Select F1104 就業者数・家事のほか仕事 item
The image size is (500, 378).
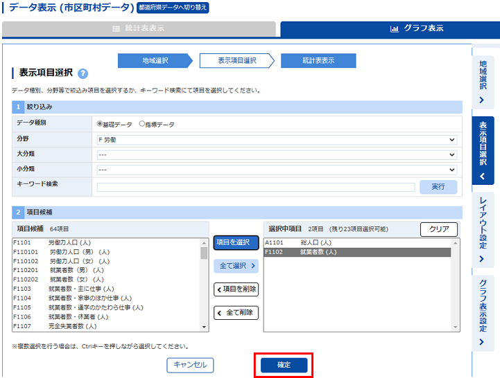click(x=107, y=298)
